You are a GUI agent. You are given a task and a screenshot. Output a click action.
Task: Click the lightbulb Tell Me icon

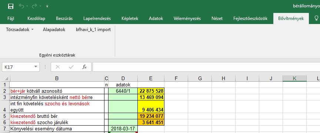coord(316,18)
